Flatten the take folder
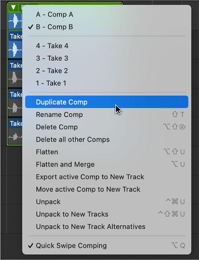This screenshot has height=260, width=199. [x=47, y=152]
